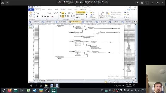Select the Pointer Tool
The width and height of the screenshot is (166, 93).
81,12
